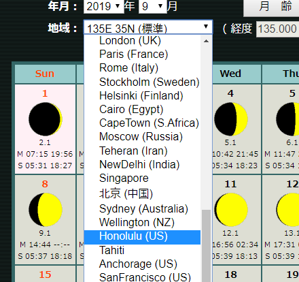Image resolution: width=299 pixels, height=282 pixels.
Task: Select 北京 (中国) from the list
Action: (142, 193)
